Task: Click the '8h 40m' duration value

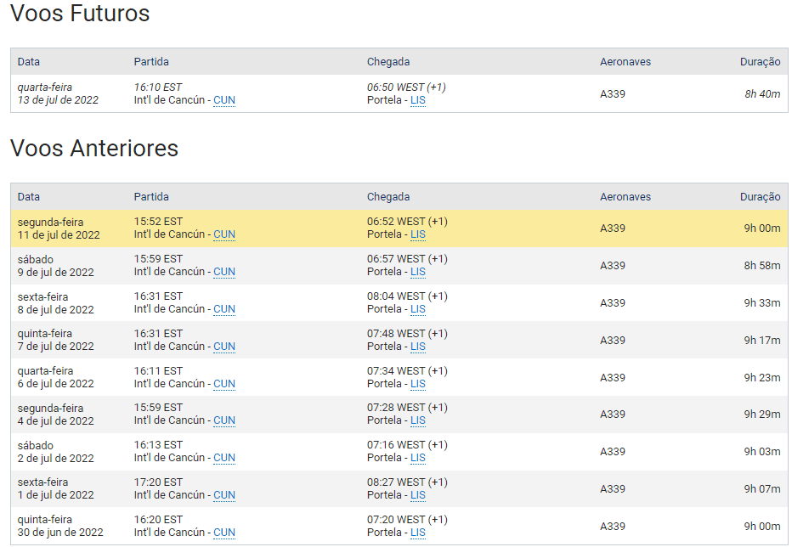Action: click(762, 94)
